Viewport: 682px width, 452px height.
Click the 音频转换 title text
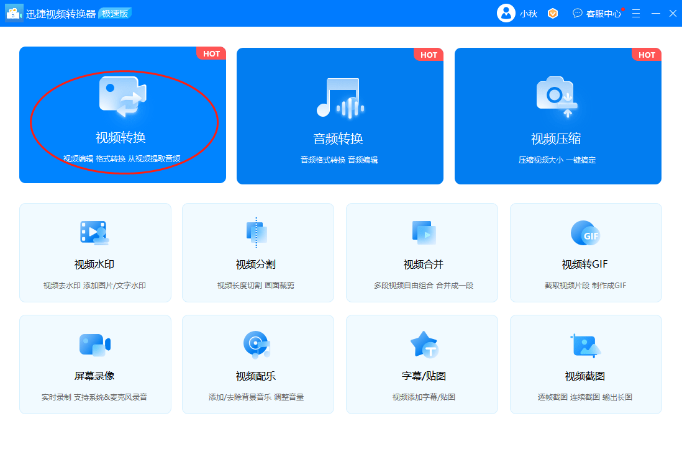[x=338, y=138]
